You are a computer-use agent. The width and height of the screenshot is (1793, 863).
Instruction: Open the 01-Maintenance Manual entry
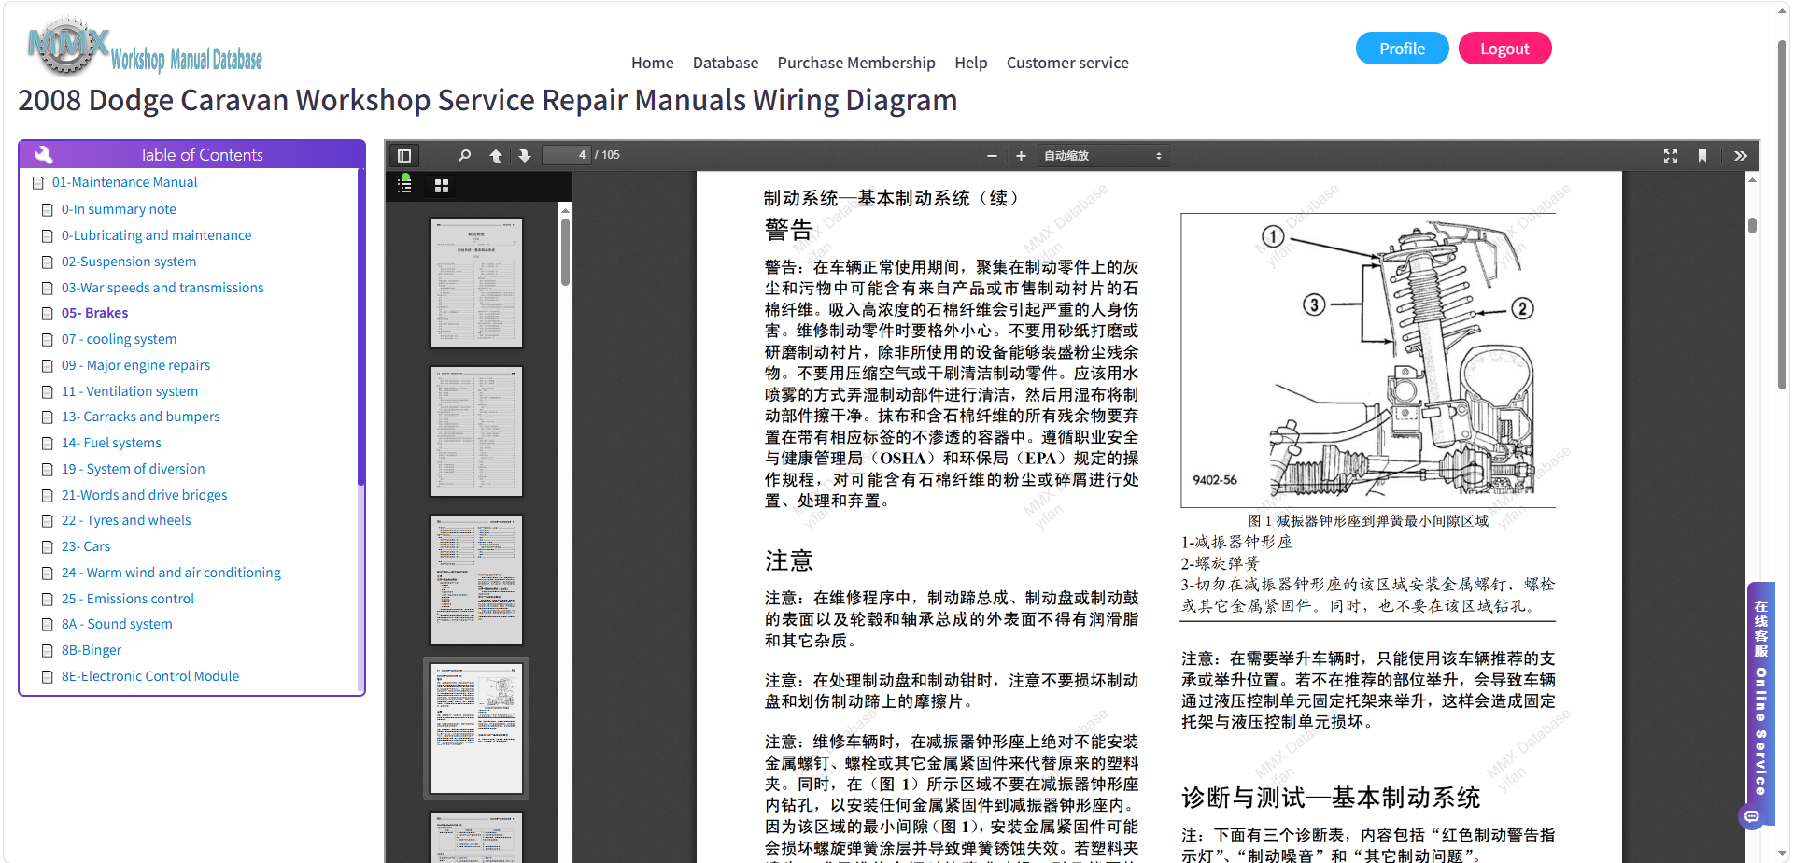point(124,182)
